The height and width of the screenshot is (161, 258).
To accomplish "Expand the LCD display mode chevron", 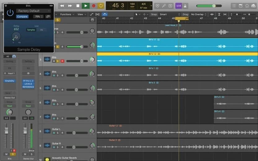I will [151, 6].
